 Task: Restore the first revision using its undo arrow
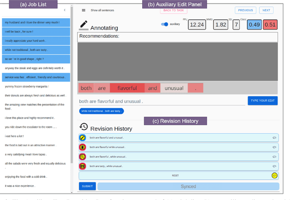(x=274, y=137)
